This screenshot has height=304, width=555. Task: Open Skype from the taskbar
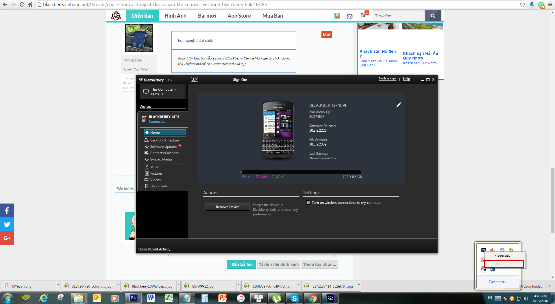pyautogui.click(x=295, y=298)
